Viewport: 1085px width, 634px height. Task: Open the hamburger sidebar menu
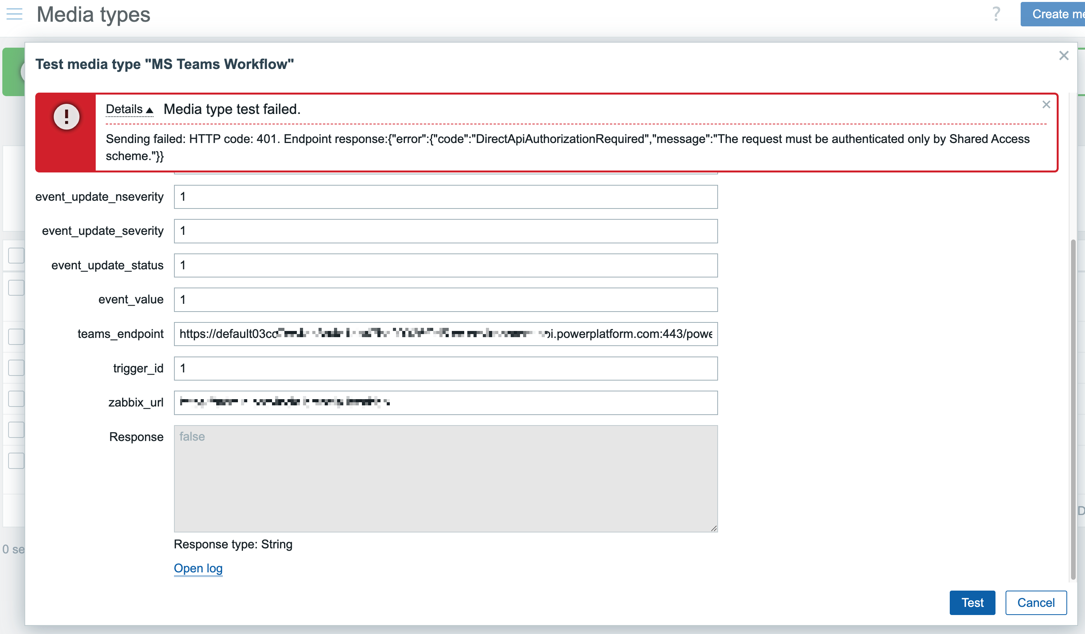point(14,14)
